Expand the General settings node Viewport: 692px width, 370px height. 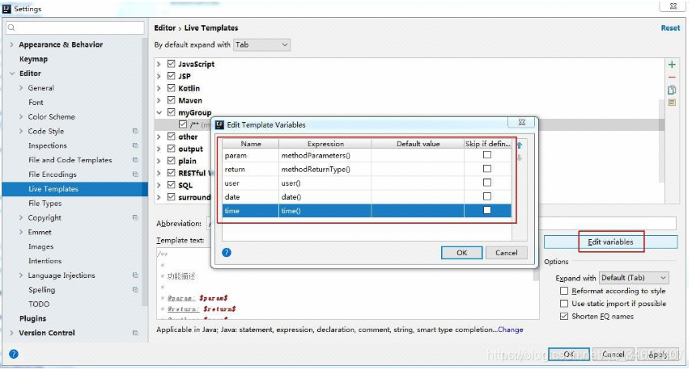tap(21, 88)
